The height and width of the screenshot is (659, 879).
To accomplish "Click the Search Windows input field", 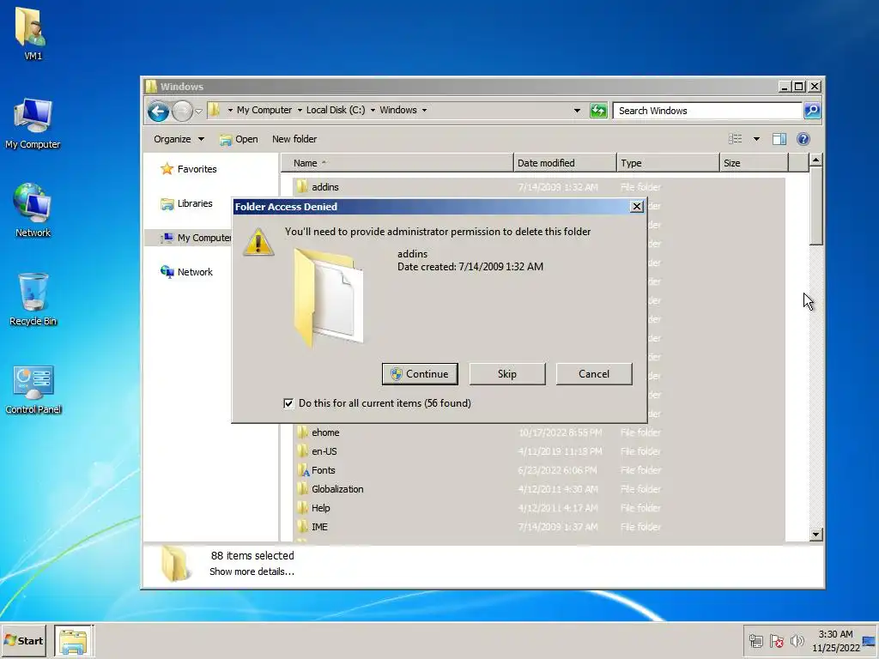I will pos(707,111).
